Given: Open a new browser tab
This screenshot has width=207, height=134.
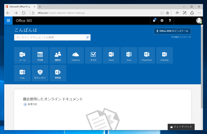Looking at the screenshot, I should (40, 7).
